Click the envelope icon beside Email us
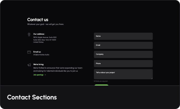This screenshot has height=109, width=180. [x=29, y=52]
